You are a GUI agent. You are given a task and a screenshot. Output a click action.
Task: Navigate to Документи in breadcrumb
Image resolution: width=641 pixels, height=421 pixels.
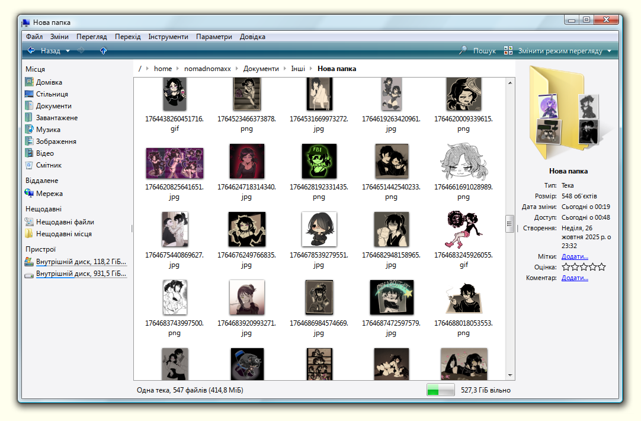click(x=261, y=69)
